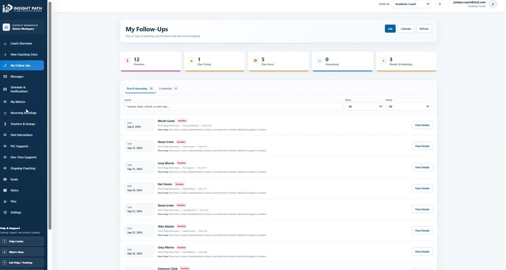Click the sidebar vertical scrollbar

[50, 116]
